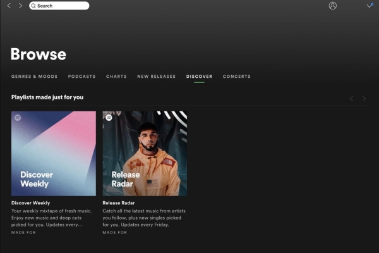This screenshot has height=253, width=379.
Task: Click the Release Radar title link
Action: [119, 203]
